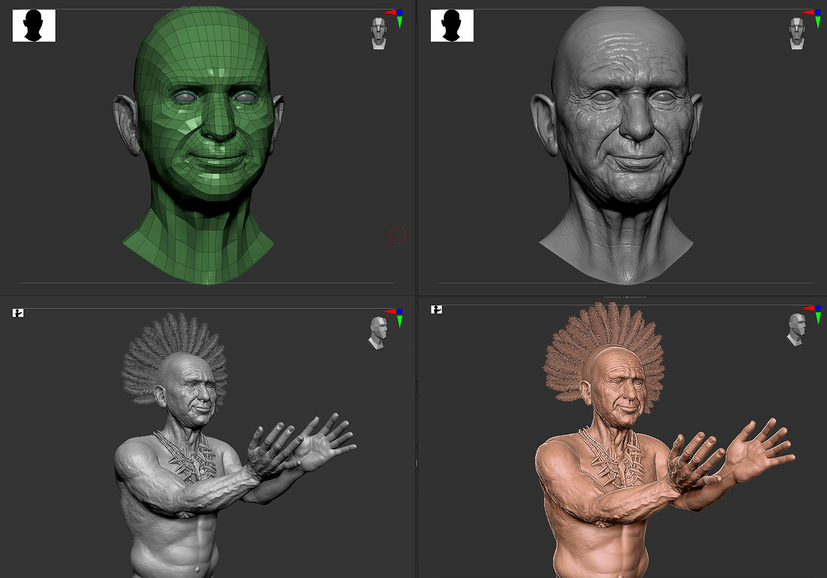Click the CamView head icon in gray figure viewport

[x=376, y=333]
